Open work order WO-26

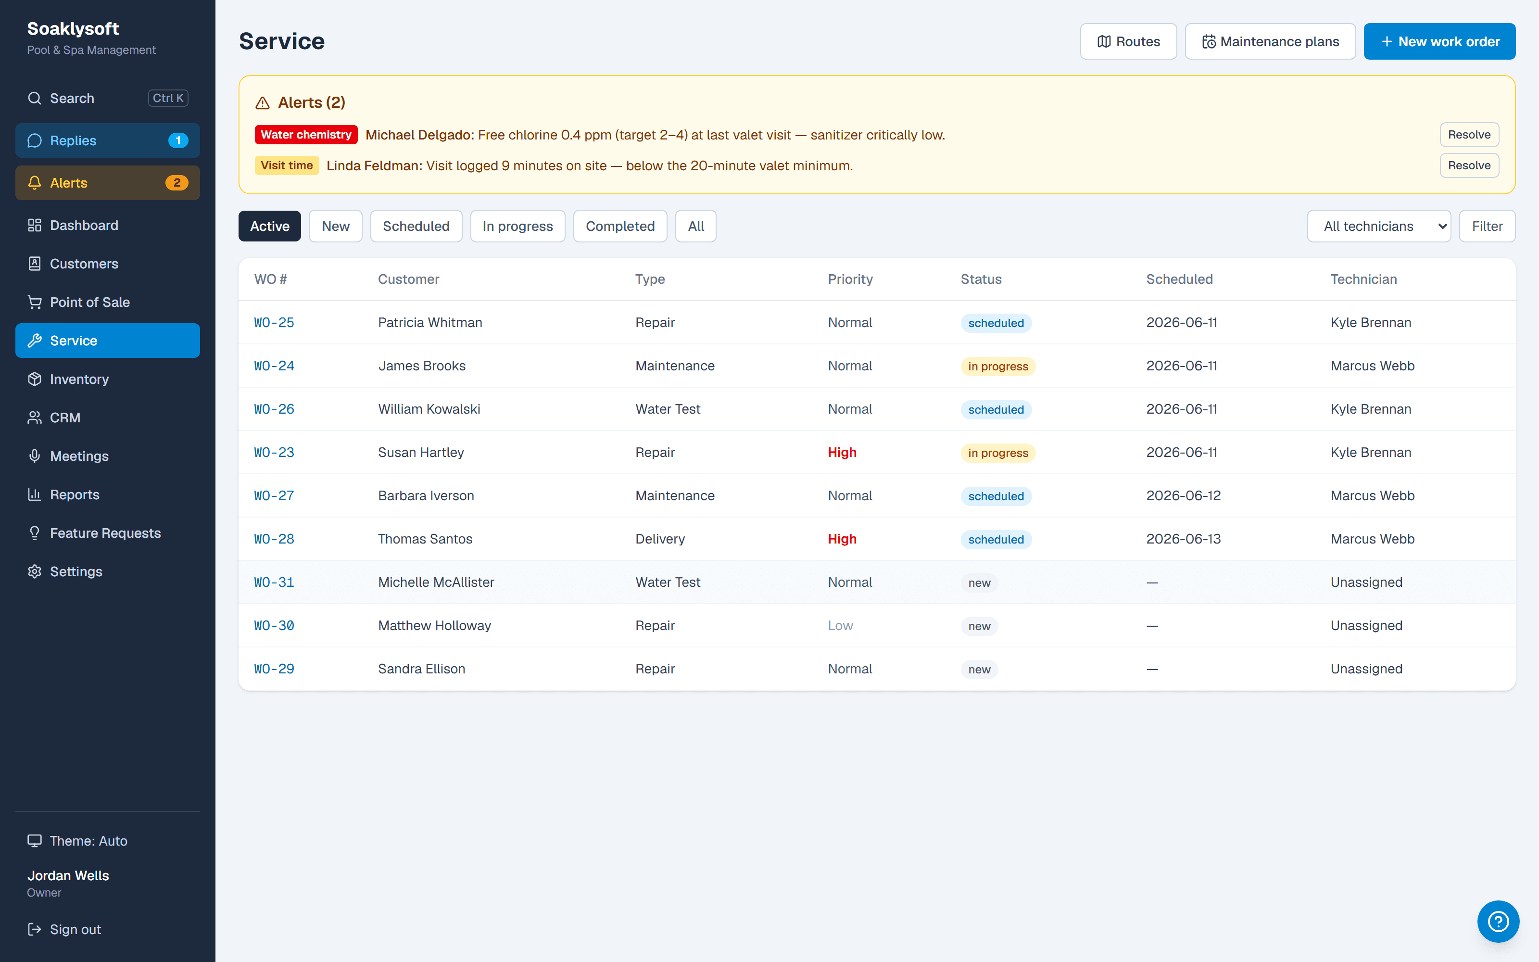tap(274, 409)
